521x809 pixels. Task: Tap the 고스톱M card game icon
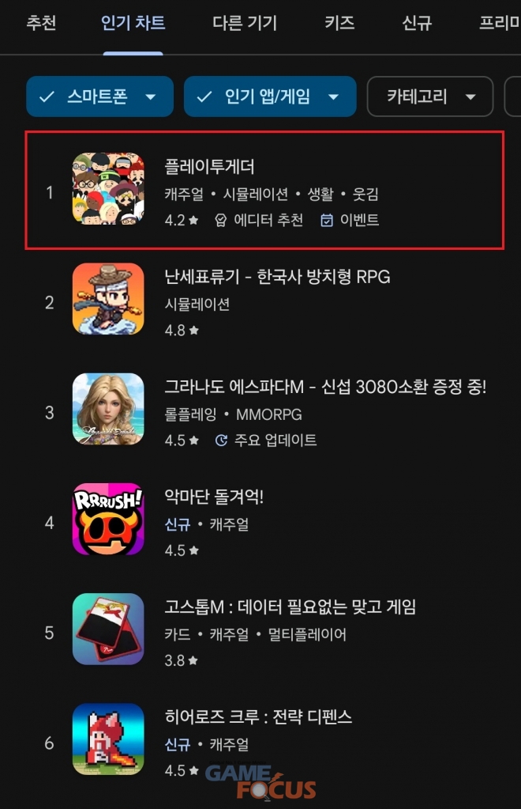[x=108, y=629]
